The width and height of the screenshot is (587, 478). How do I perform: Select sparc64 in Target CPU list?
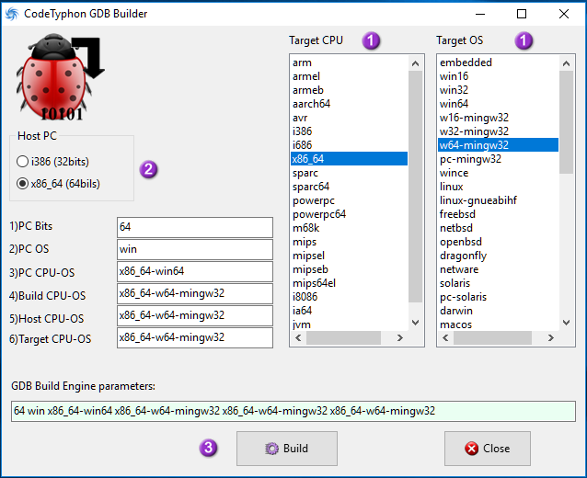[349, 187]
